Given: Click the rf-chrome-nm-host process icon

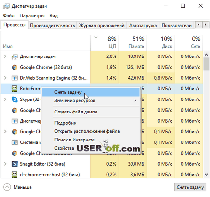Looking at the screenshot, I should click(x=15, y=174).
